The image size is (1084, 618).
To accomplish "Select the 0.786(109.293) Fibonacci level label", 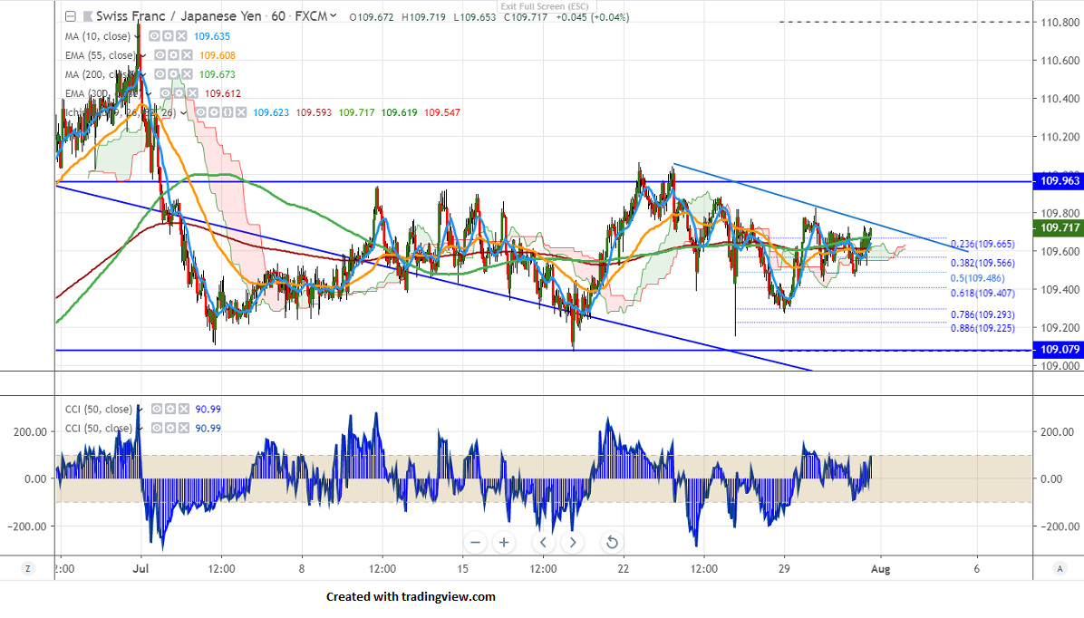I will point(982,314).
